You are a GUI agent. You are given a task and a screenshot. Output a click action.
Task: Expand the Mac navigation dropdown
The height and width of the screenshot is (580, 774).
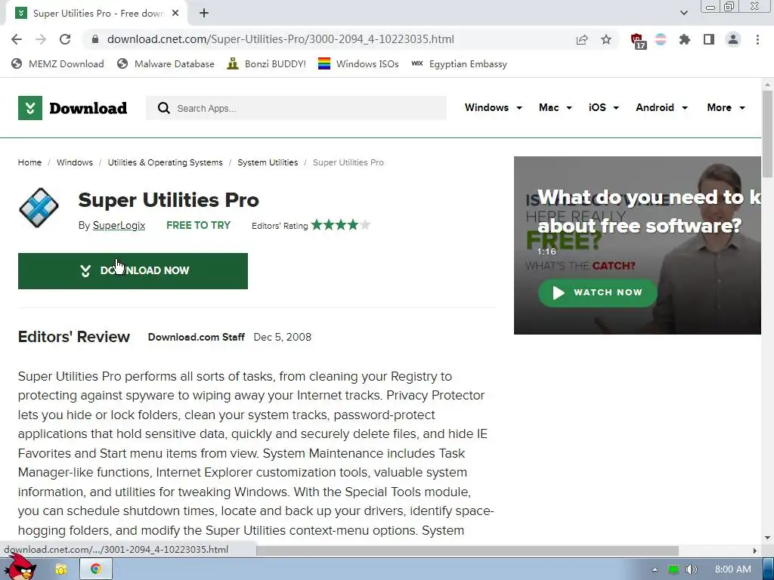click(x=556, y=107)
